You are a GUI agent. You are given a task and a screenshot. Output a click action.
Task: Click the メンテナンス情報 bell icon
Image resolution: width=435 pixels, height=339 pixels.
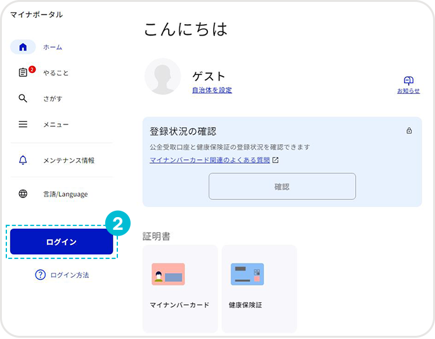point(23,160)
